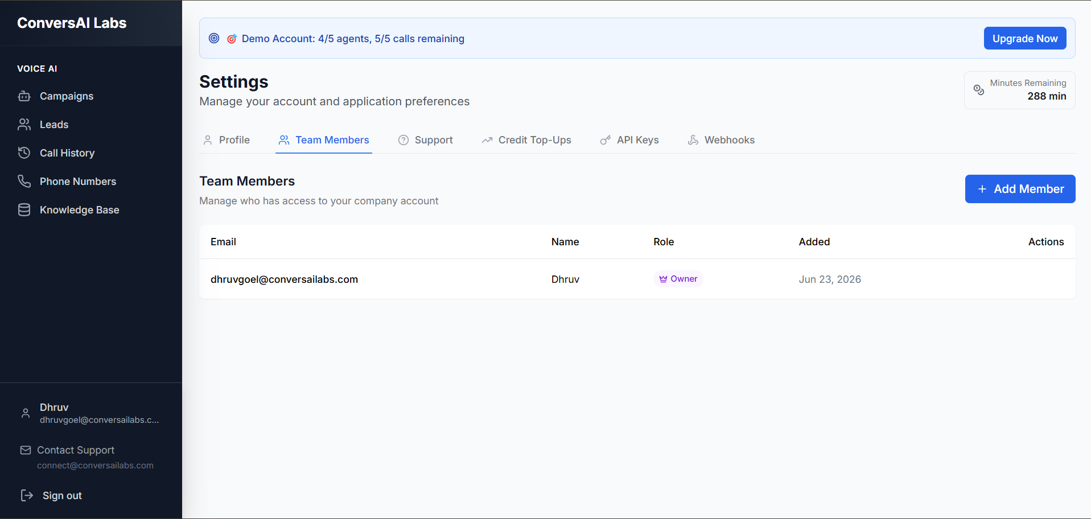Click the crown icon in Owner badge
Image resolution: width=1091 pixels, height=519 pixels.
pos(663,279)
